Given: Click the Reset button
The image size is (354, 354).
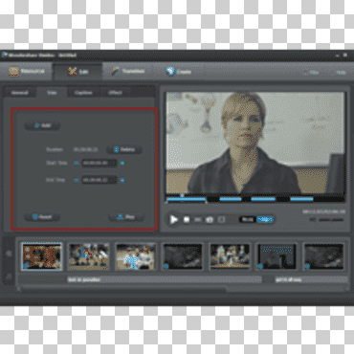Looking at the screenshot, I should [42, 217].
